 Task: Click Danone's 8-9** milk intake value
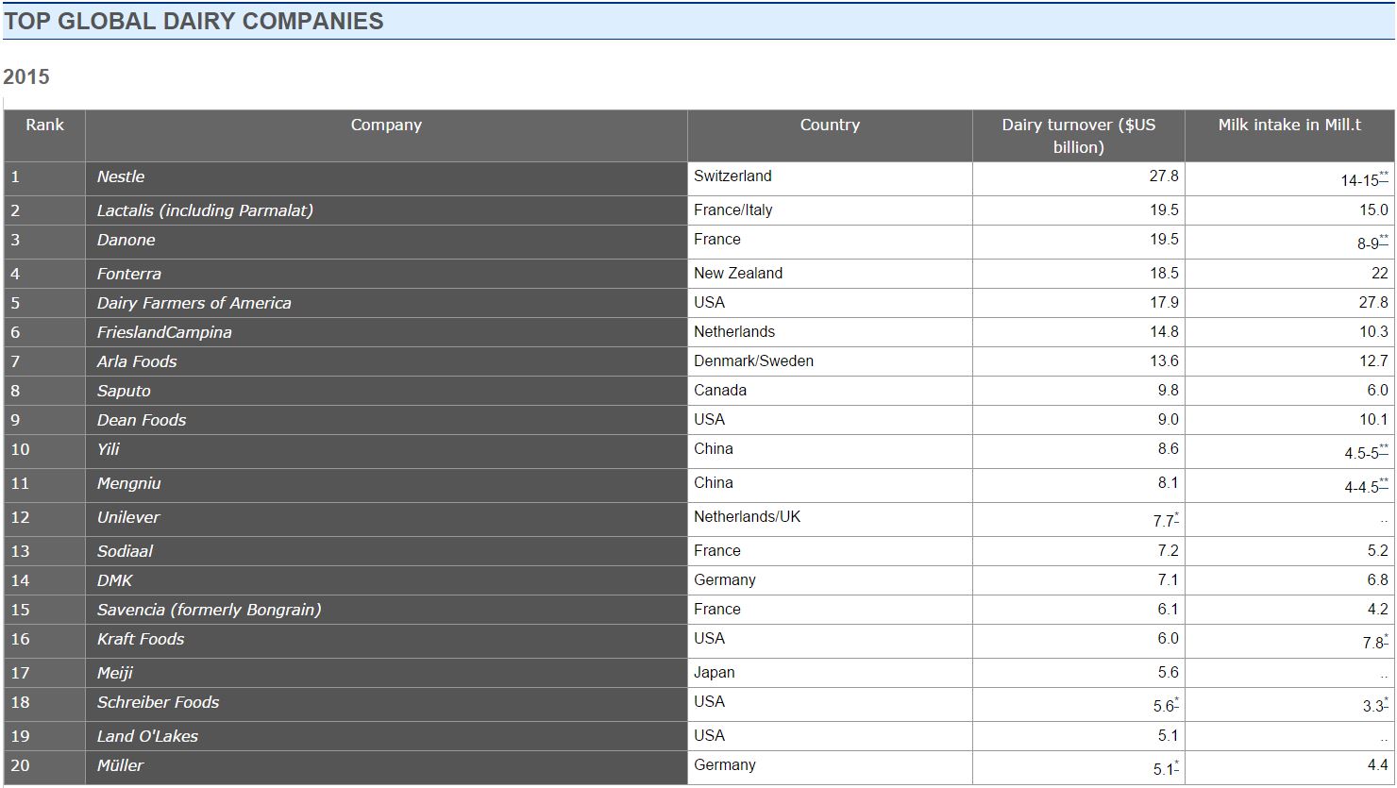(1372, 243)
